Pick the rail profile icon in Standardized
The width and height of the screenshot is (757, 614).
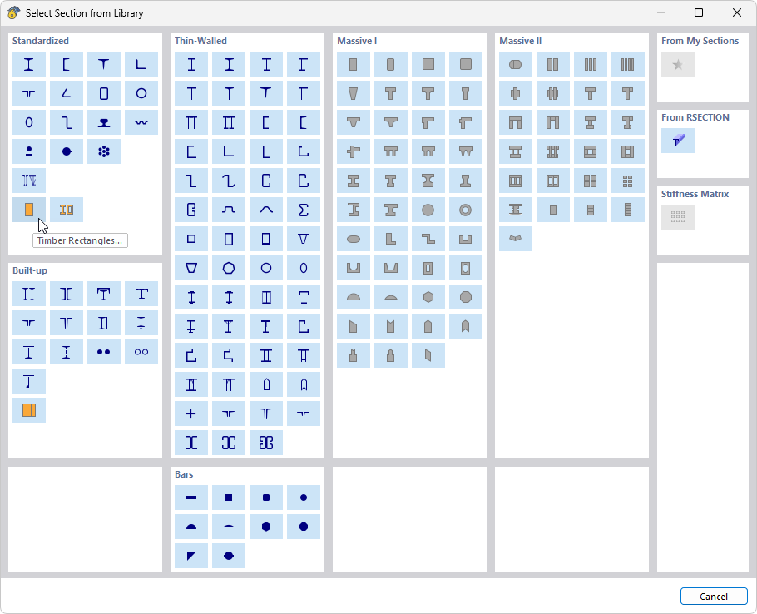click(104, 122)
